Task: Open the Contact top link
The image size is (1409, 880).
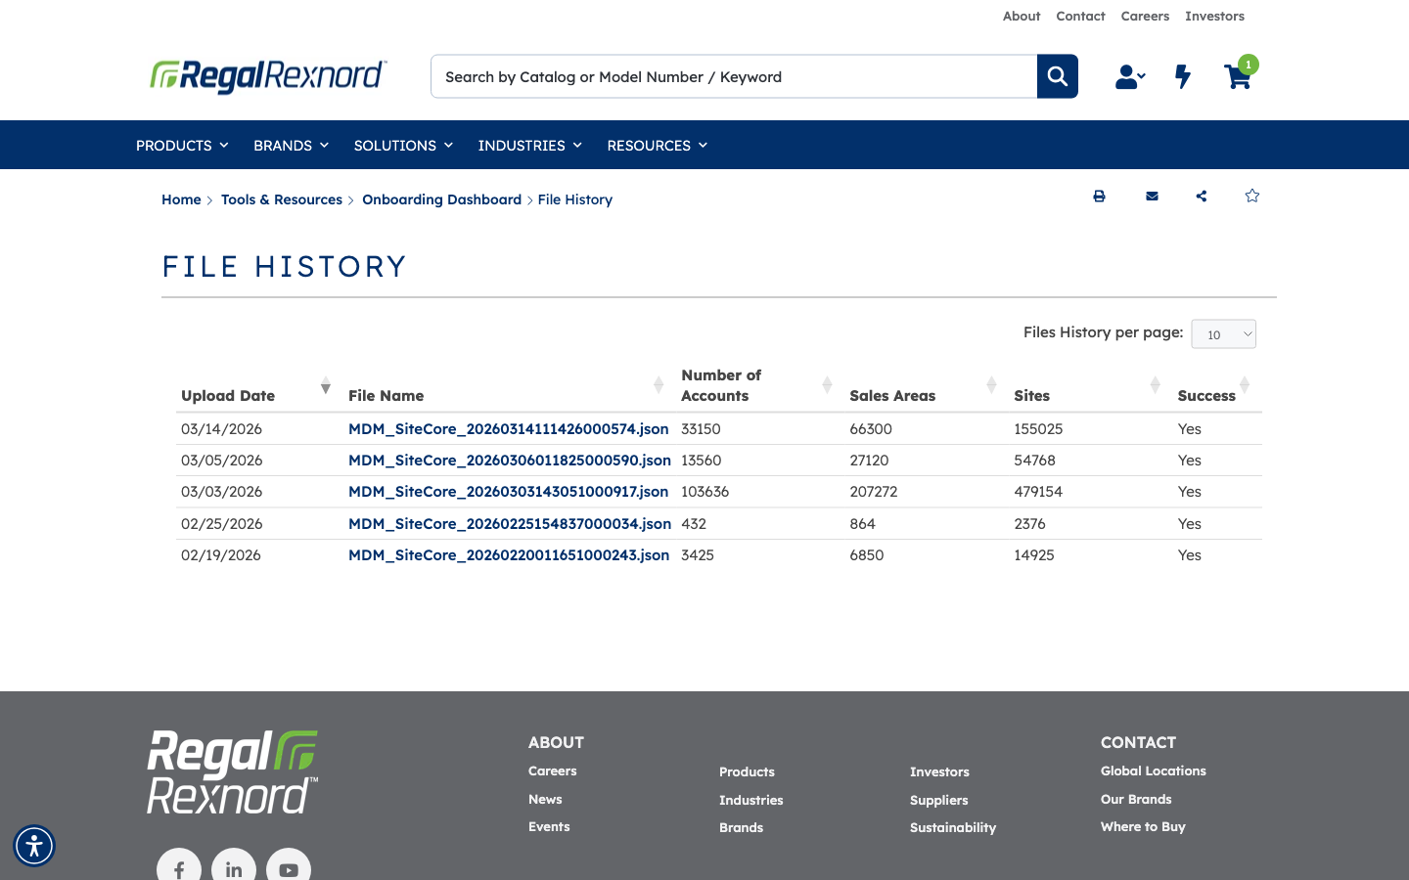Action: (1080, 16)
